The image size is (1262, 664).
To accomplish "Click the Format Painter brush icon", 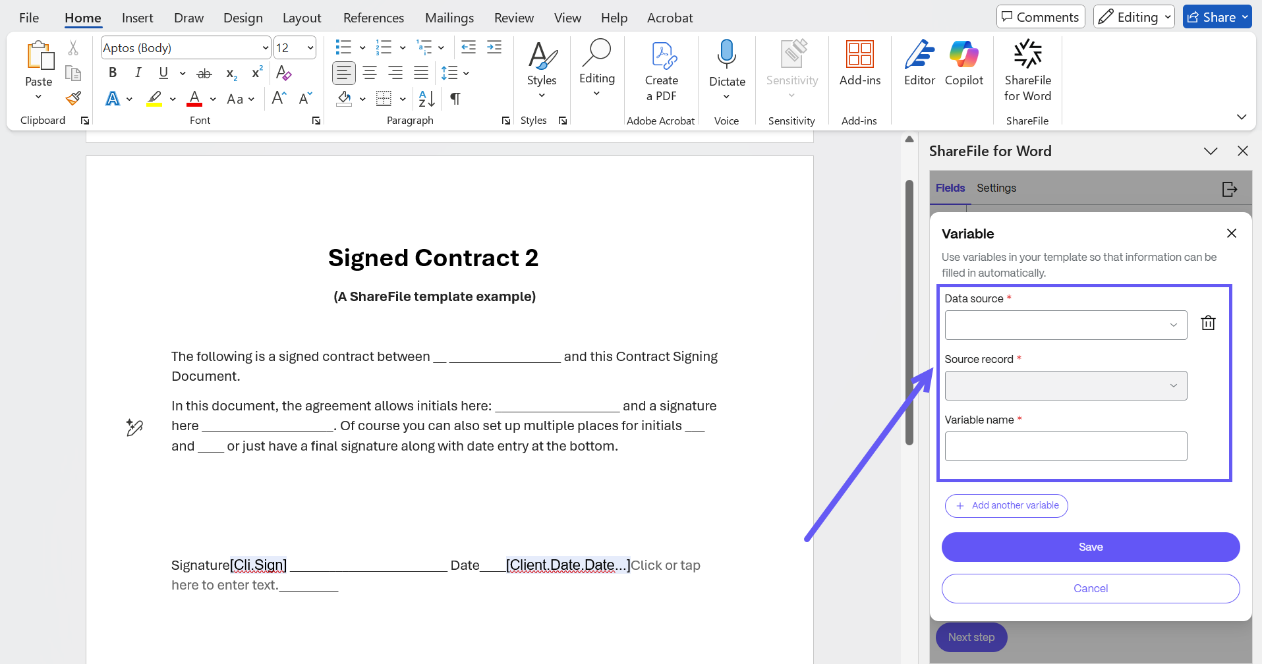I will point(73,99).
